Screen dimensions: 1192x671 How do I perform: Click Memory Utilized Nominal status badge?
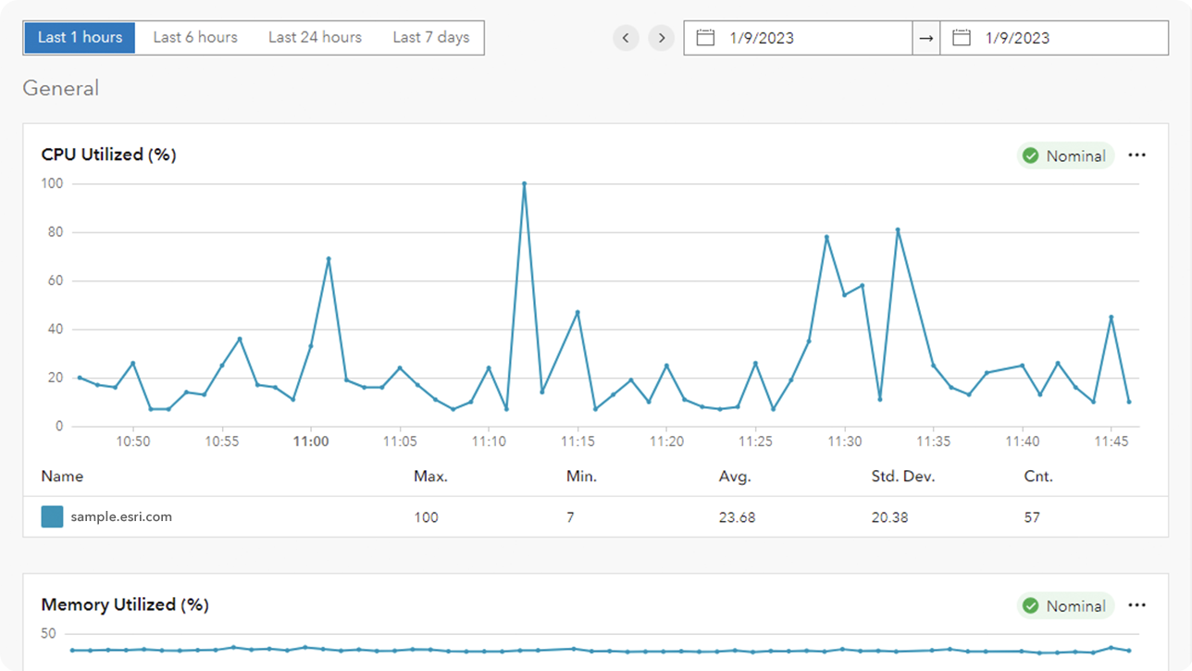click(x=1065, y=606)
